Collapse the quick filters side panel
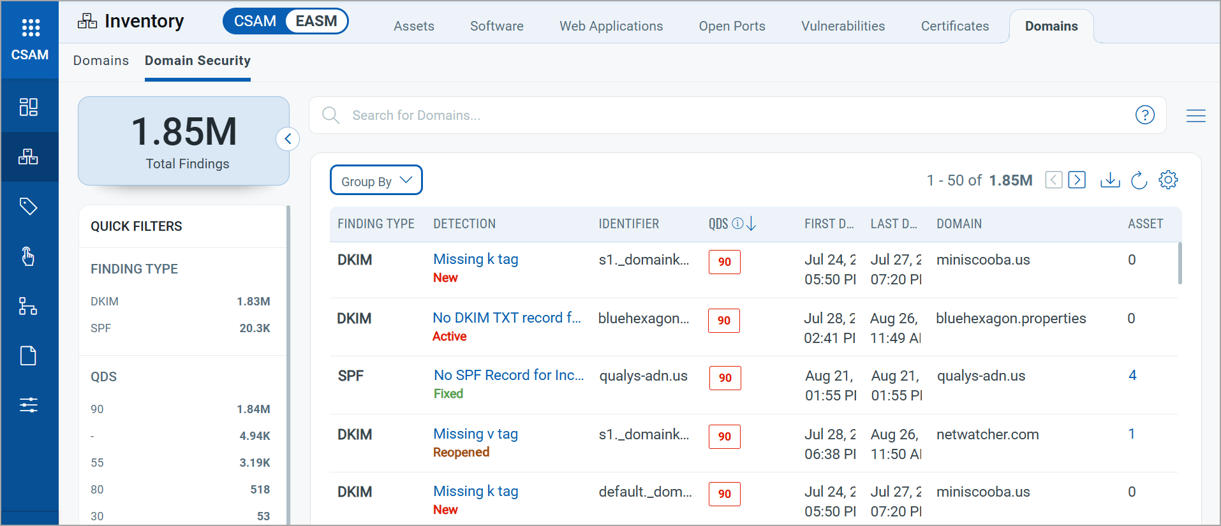Viewport: 1221px width, 526px height. click(288, 139)
